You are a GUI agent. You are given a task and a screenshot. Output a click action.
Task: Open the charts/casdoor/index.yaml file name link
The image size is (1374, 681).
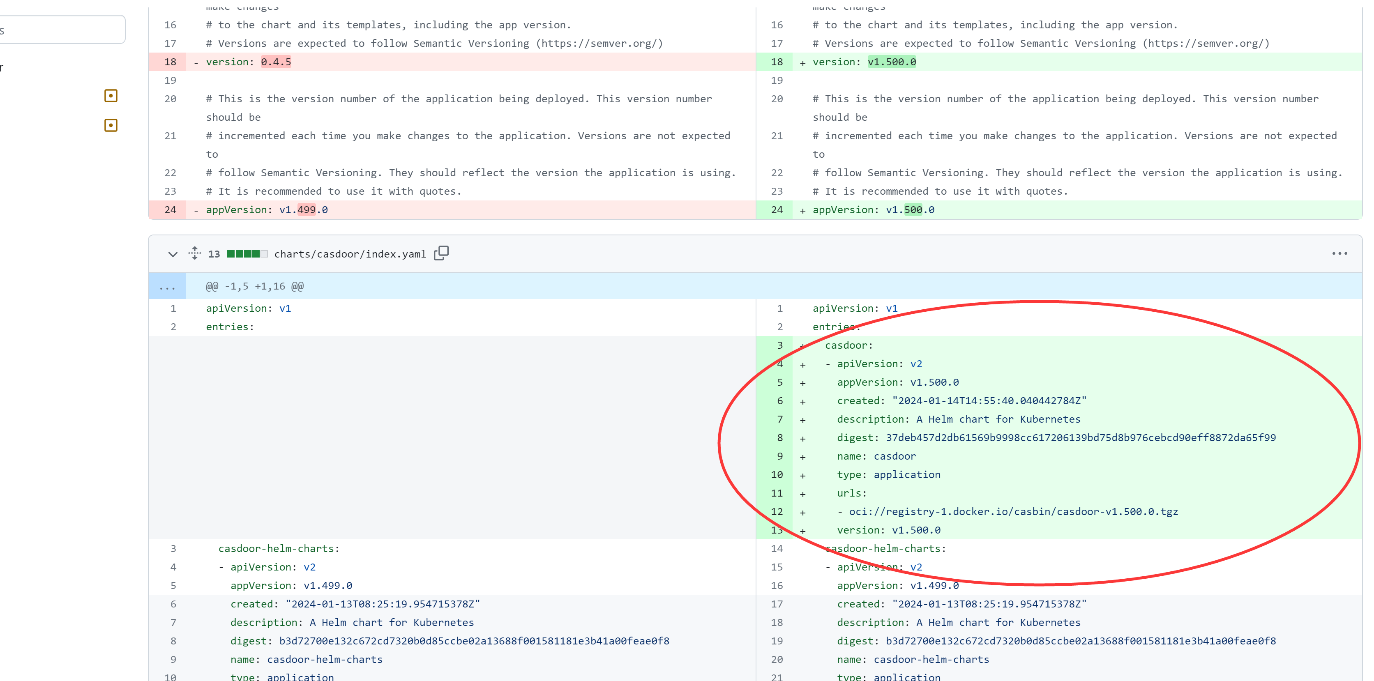tap(350, 254)
